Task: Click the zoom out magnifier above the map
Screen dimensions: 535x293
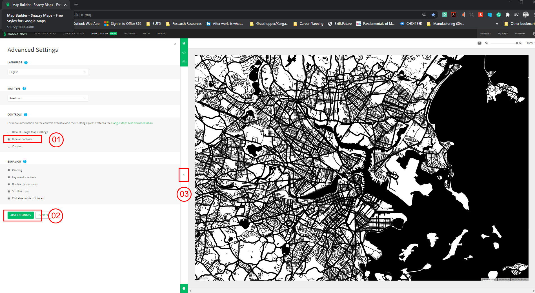Action: tap(487, 43)
